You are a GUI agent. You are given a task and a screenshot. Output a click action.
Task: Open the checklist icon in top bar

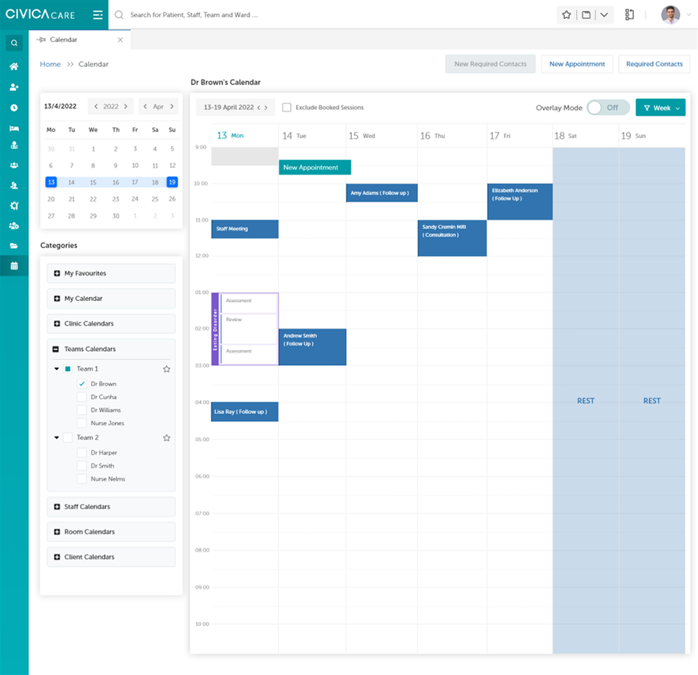click(x=630, y=15)
